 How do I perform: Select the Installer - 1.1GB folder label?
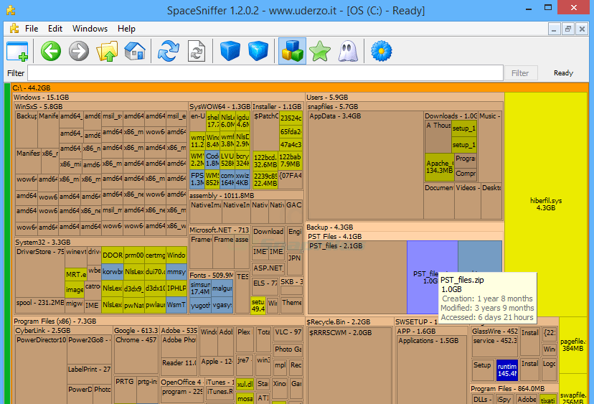[277, 107]
